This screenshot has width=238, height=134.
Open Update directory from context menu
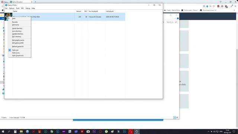coord(20,34)
